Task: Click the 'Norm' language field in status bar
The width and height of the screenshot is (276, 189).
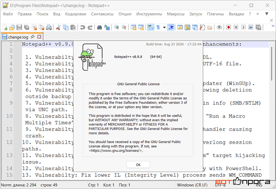Action: pos(6,185)
